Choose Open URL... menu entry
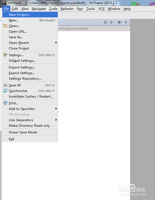Image resolution: width=155 pixels, height=200 pixels. pos(30,32)
